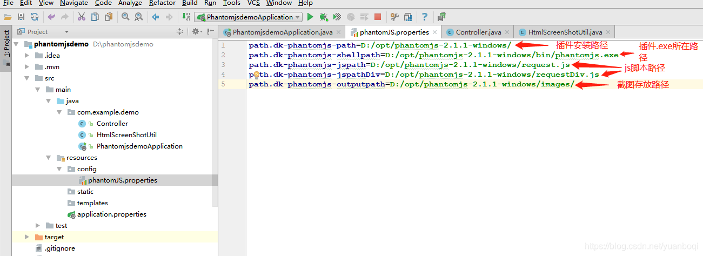This screenshot has width=703, height=256.
Task: Click the Replace magnifier icon
Action: [139, 17]
